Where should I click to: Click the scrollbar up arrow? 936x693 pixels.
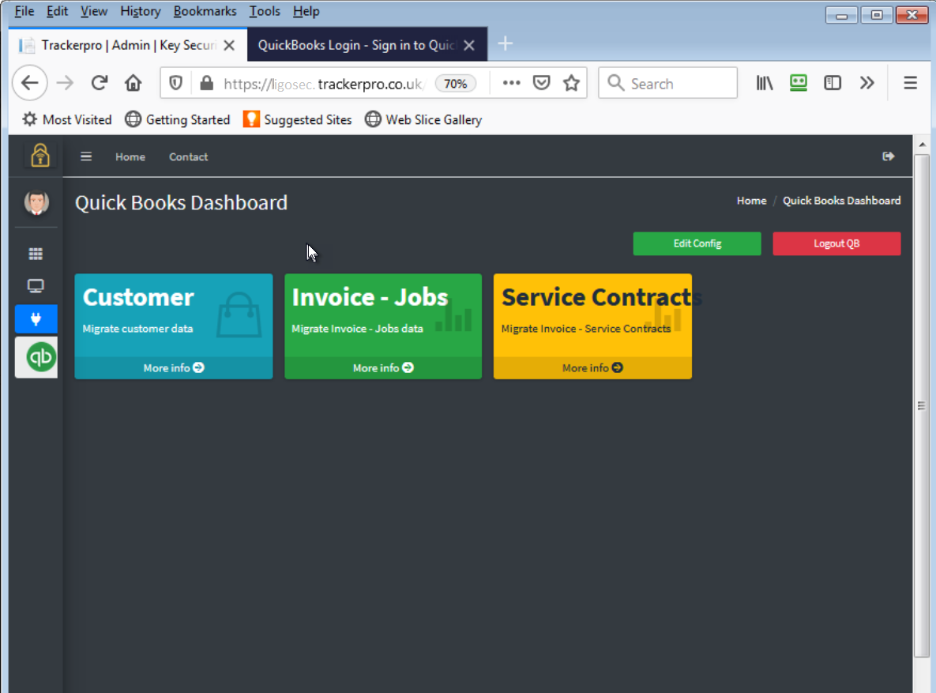(922, 145)
